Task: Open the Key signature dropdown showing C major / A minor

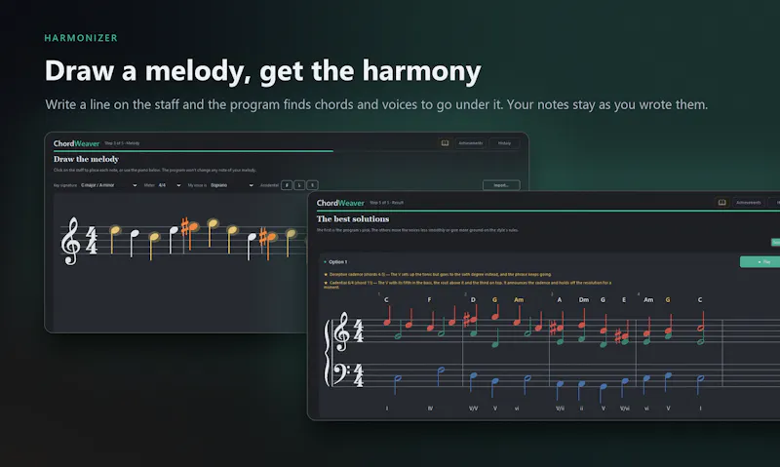Action: point(108,185)
